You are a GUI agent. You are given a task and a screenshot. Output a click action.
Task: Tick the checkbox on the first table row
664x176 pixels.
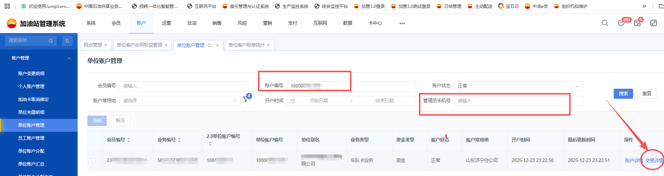(93, 161)
